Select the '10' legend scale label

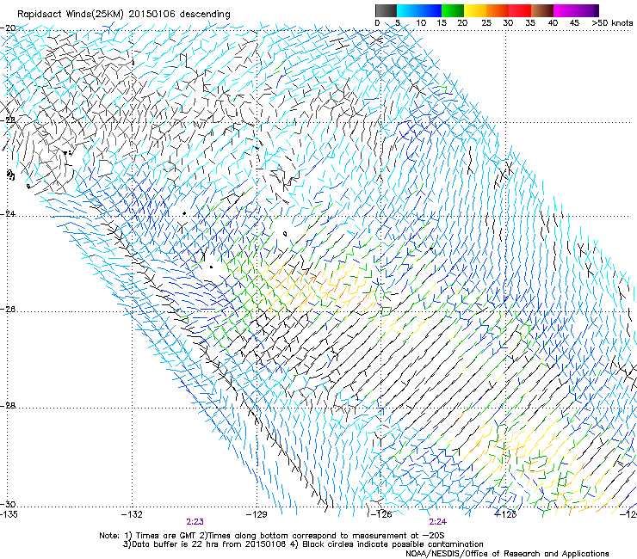pos(421,23)
